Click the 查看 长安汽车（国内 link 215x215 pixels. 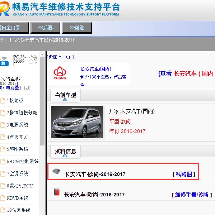point(187,74)
